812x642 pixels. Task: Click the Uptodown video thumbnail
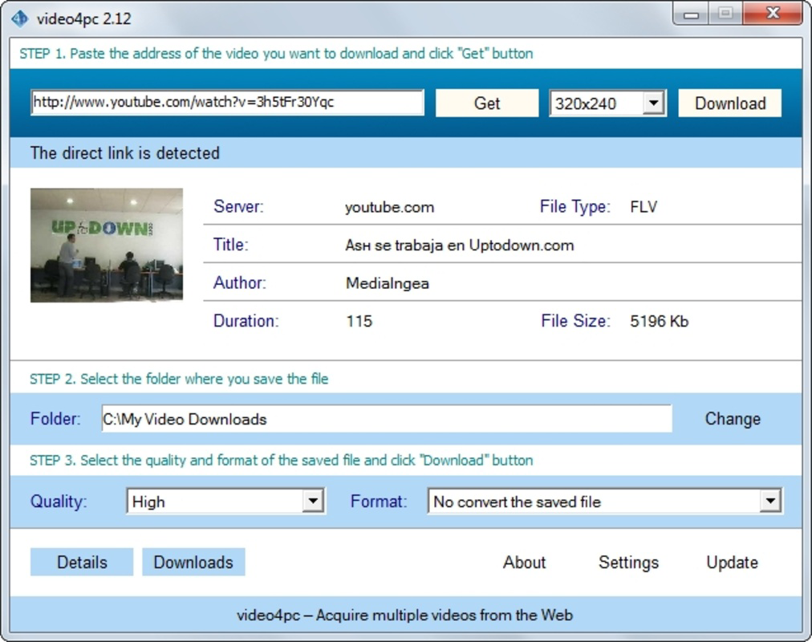pos(107,245)
